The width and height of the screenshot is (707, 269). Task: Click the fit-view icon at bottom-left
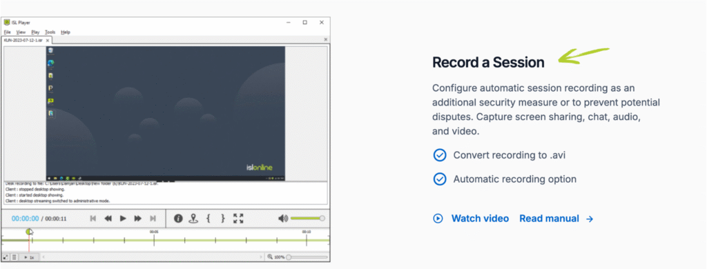pyautogui.click(x=6, y=257)
